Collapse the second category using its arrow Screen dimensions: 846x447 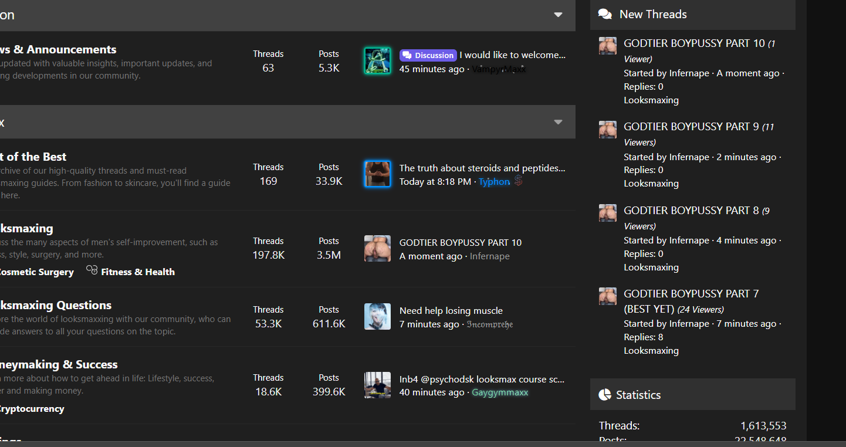(x=558, y=122)
